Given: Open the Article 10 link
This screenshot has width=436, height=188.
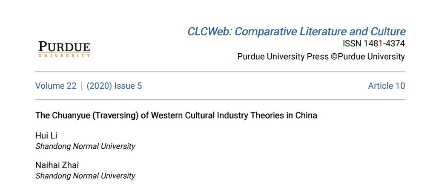Looking at the screenshot, I should [387, 86].
